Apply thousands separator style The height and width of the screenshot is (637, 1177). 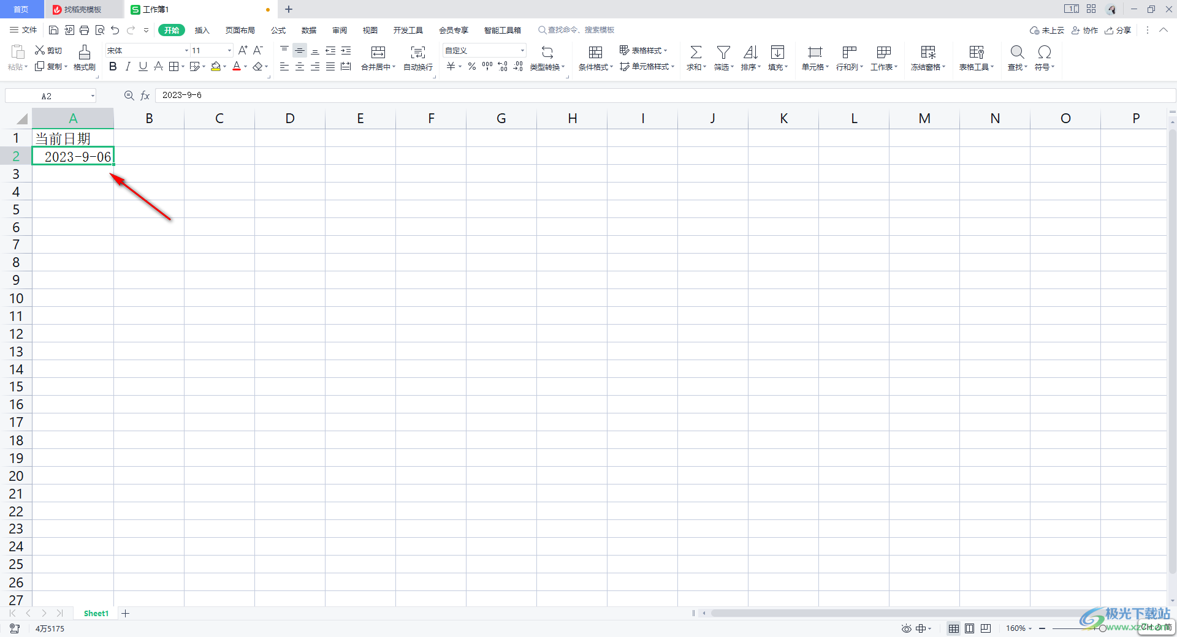(487, 66)
